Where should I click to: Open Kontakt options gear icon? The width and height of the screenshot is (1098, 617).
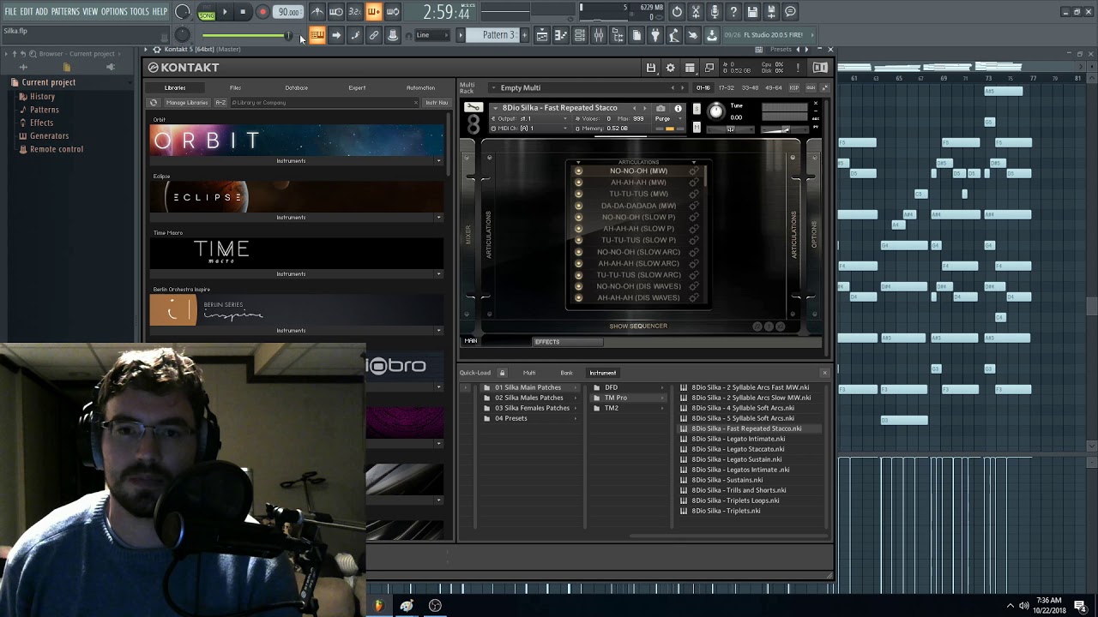point(670,68)
